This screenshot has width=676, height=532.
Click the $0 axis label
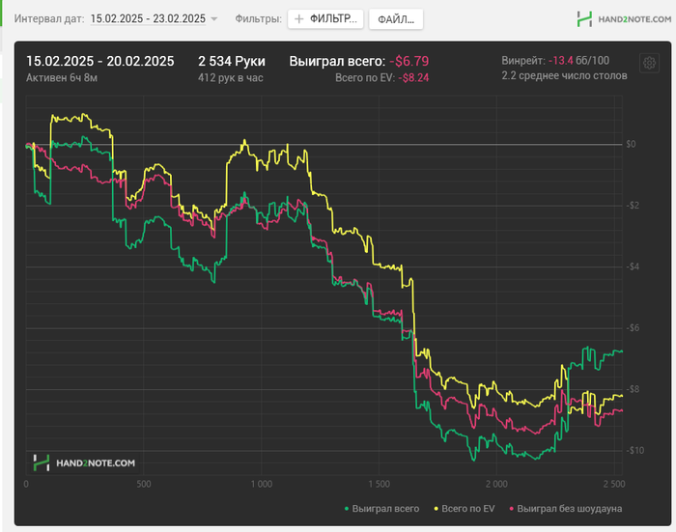[631, 144]
